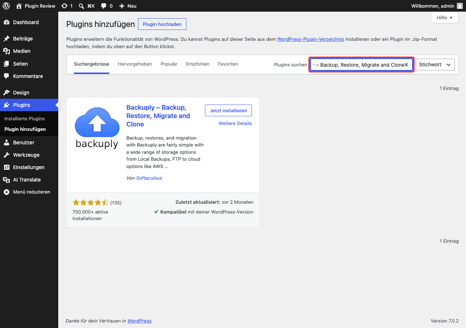
Task: Click the Dashboard gauge icon
Action: pos(7,22)
